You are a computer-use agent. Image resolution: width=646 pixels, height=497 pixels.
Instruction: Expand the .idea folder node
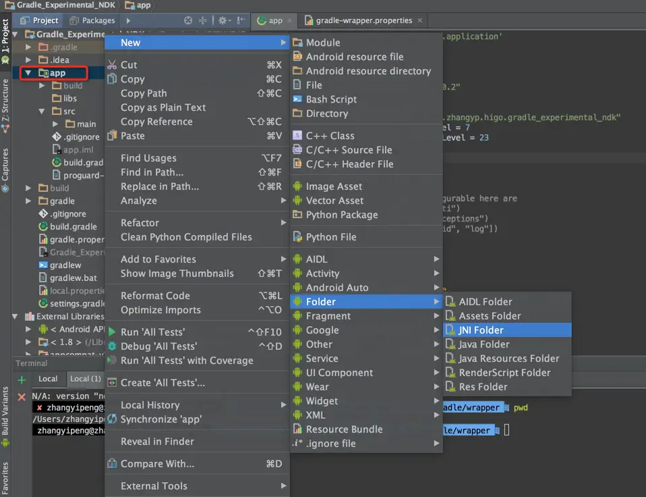coord(28,60)
